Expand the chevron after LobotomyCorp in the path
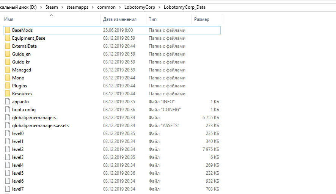The width and height of the screenshot is (336, 194). pyautogui.click(x=159, y=7)
